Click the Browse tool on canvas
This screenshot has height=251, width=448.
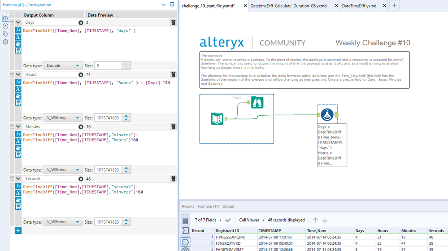point(257,102)
